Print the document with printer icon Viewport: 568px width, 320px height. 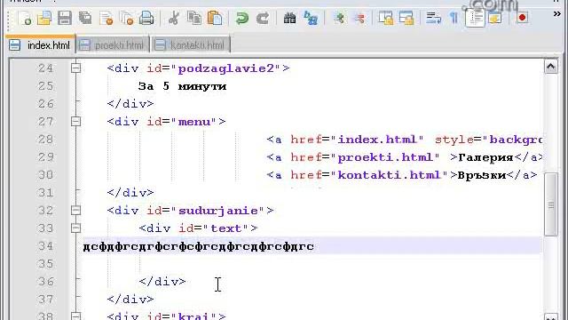click(x=146, y=18)
